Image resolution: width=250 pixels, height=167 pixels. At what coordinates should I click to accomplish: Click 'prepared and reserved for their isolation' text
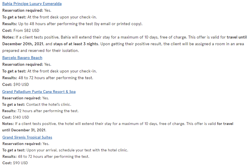(x=41, y=50)
